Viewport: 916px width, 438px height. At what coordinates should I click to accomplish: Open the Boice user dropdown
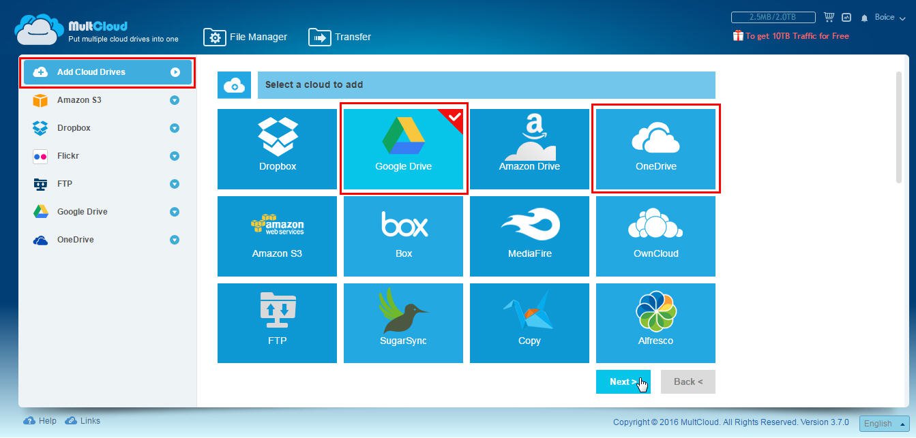tap(889, 17)
